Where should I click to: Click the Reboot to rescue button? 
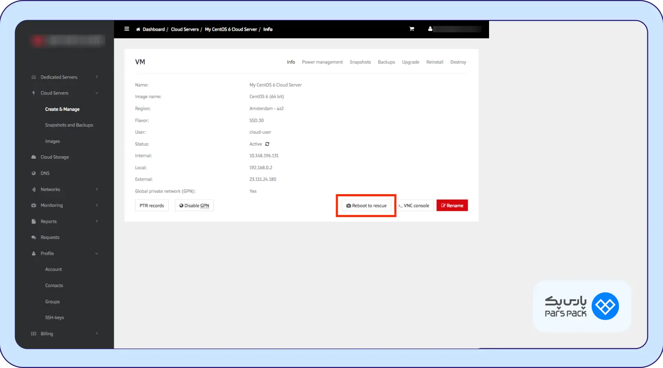click(366, 206)
